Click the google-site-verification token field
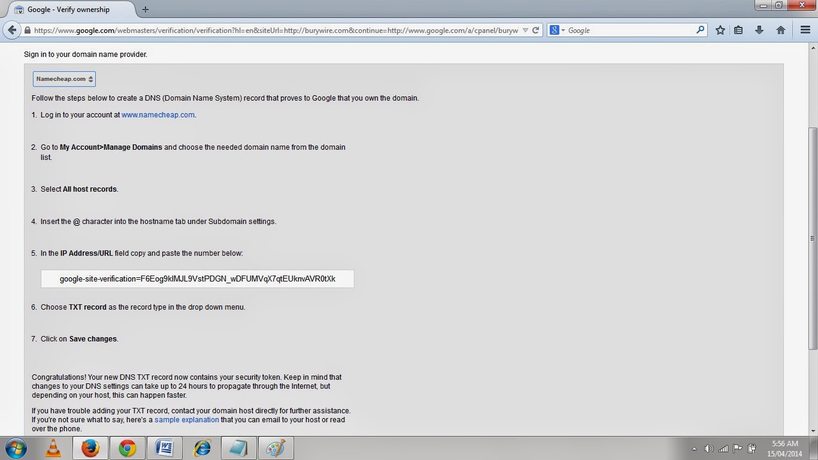818x460 pixels. click(198, 279)
